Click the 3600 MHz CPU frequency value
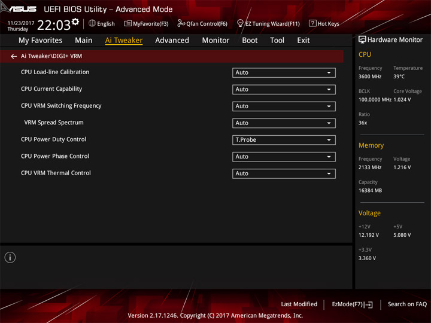Screen dimensions: 431x323 (370, 77)
